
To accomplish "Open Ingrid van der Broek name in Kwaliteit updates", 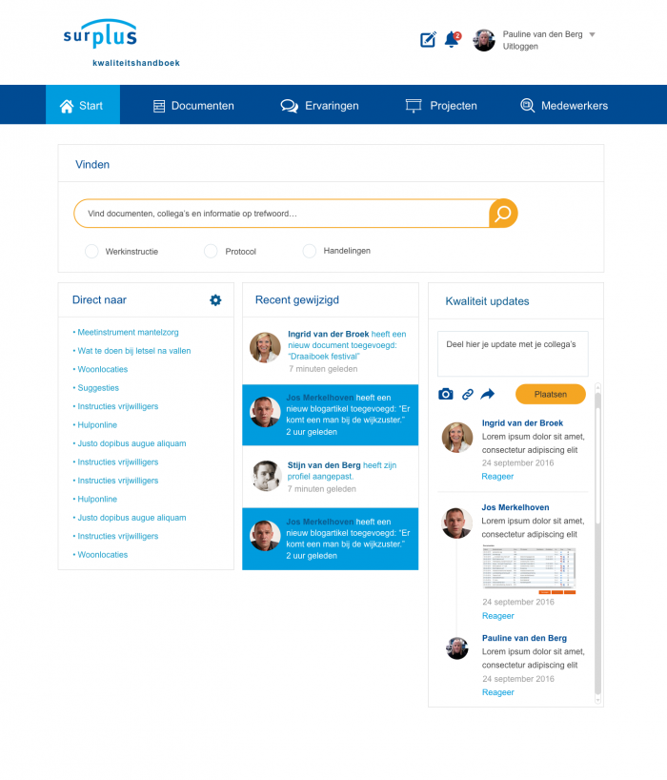I will 522,423.
